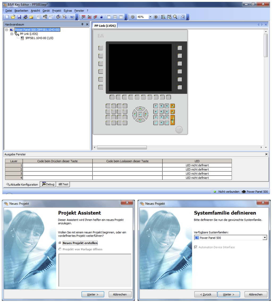Click the help question mark toolbar icon

click(72, 17)
